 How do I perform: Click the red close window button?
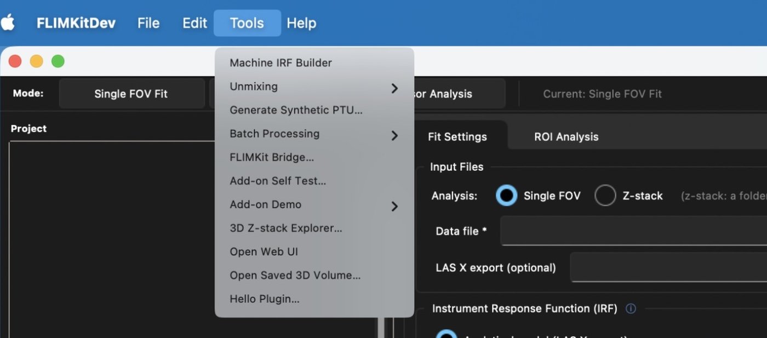[x=15, y=61]
